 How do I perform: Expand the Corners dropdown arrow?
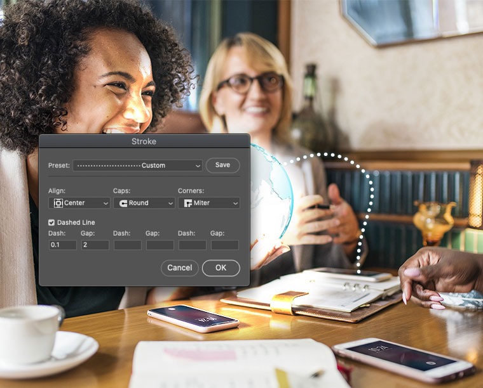[x=235, y=204]
